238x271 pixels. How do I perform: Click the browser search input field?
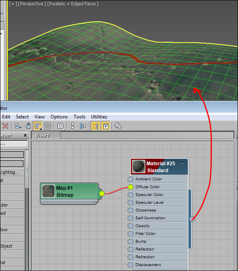click(x=14, y=143)
